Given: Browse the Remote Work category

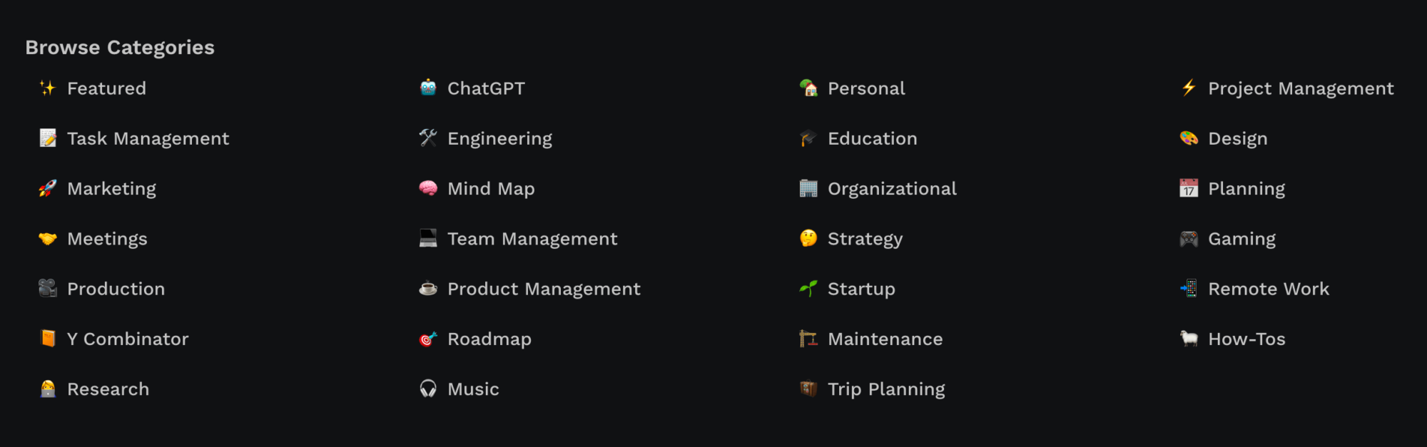Looking at the screenshot, I should coord(1269,289).
